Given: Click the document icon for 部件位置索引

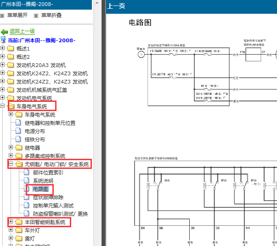Looking at the screenshot, I should [x=27, y=172].
